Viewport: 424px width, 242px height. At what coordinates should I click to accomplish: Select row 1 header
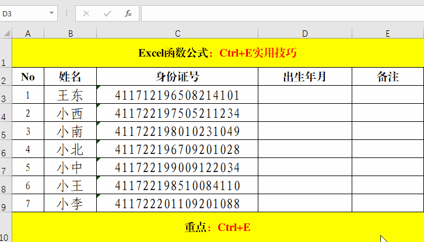click(6, 52)
